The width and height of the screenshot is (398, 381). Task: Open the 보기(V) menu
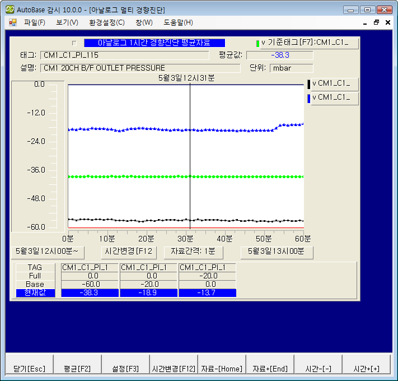pyautogui.click(x=67, y=22)
